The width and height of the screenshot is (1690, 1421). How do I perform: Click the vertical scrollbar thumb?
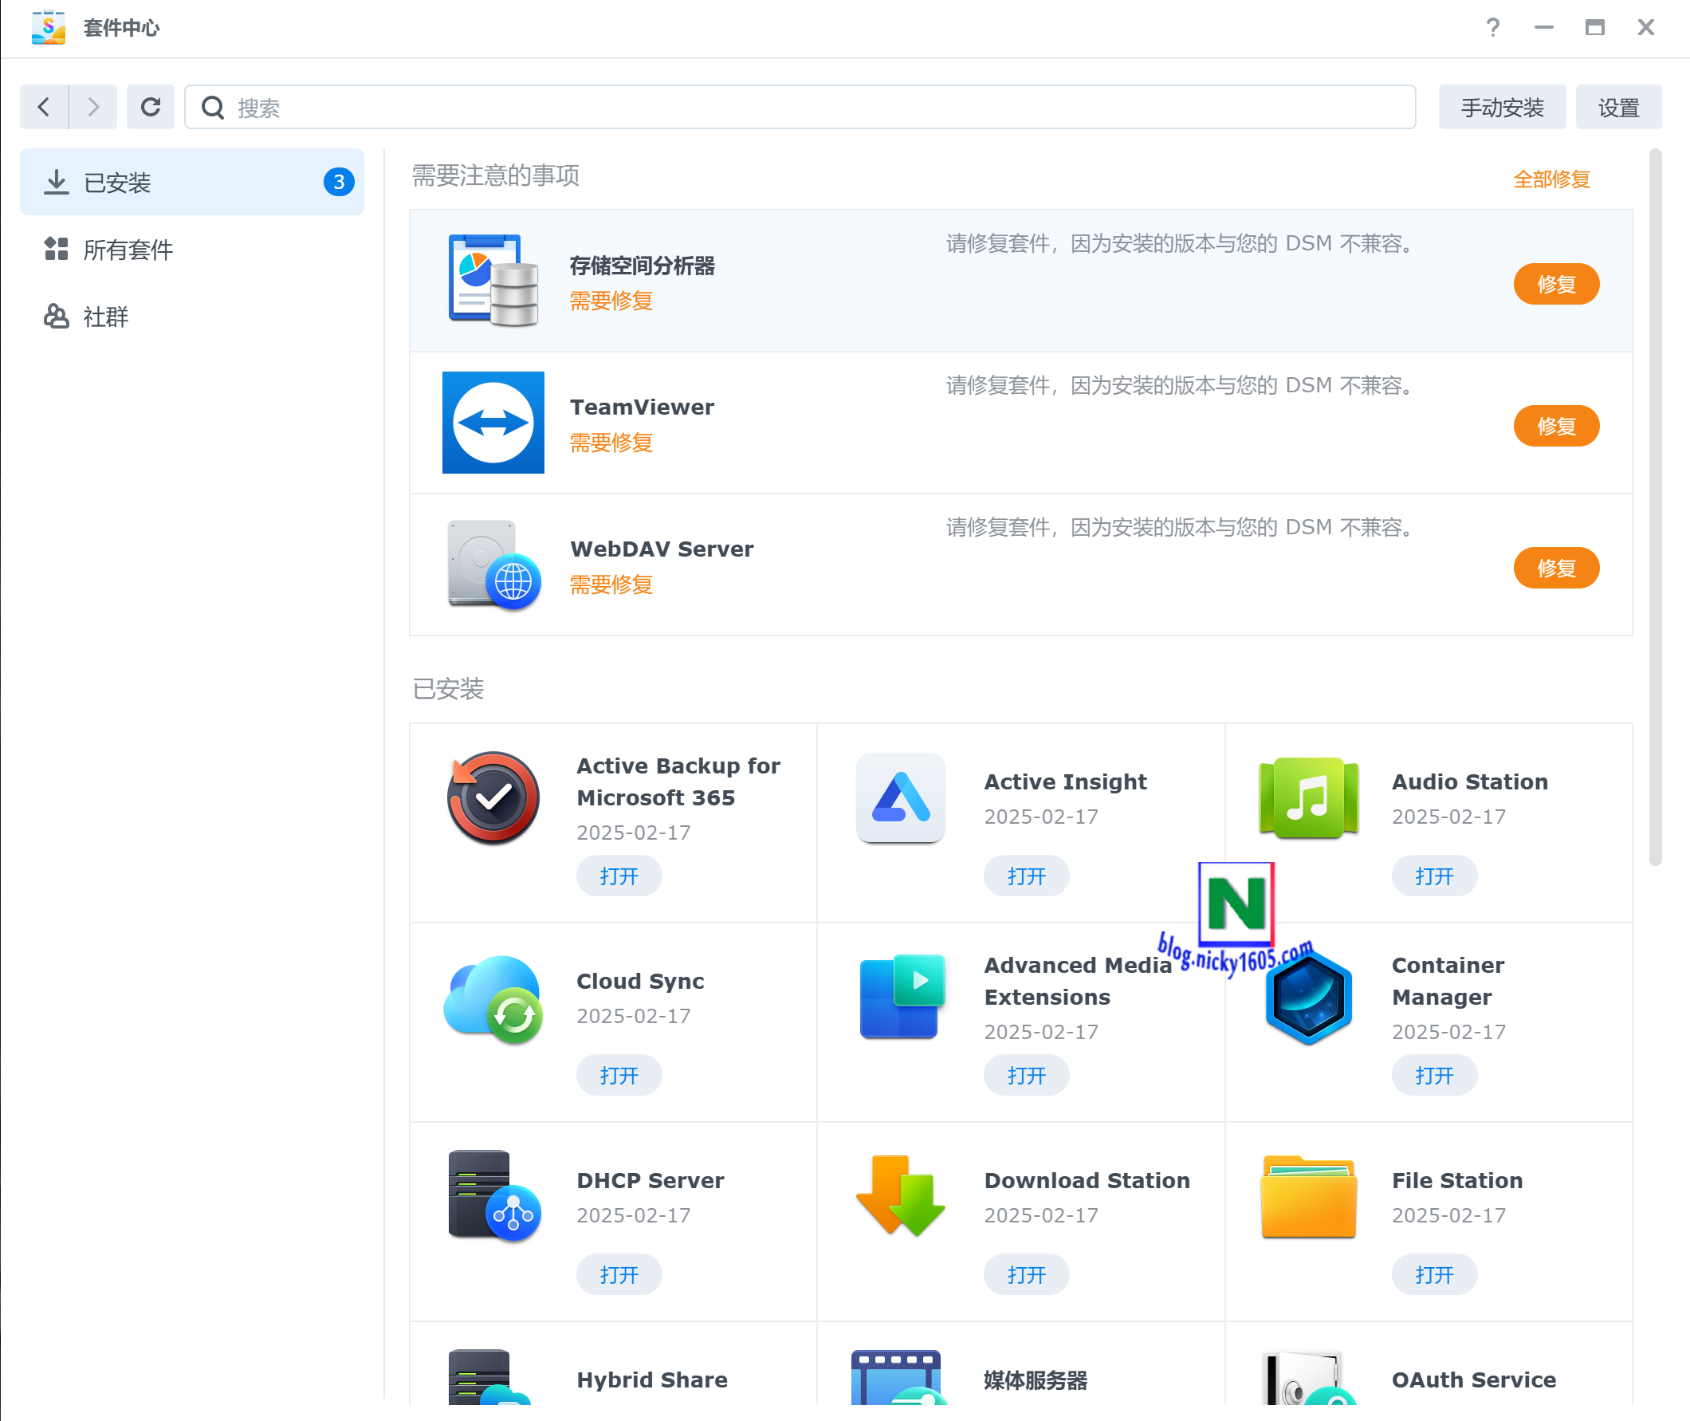pyautogui.click(x=1656, y=507)
